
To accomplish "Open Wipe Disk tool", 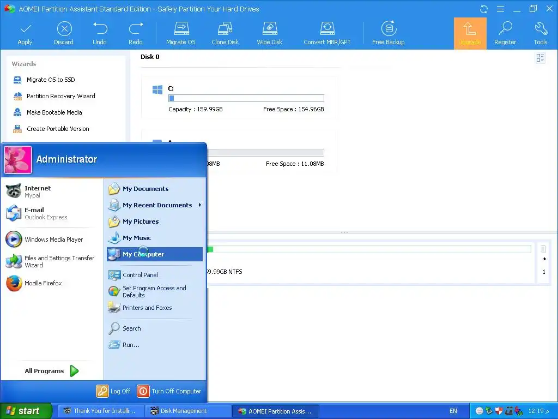I will click(269, 33).
